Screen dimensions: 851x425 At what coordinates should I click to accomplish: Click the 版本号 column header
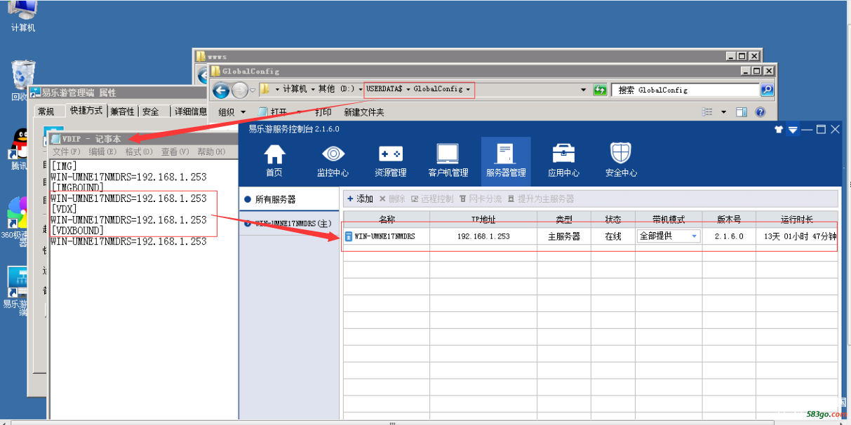[729, 220]
